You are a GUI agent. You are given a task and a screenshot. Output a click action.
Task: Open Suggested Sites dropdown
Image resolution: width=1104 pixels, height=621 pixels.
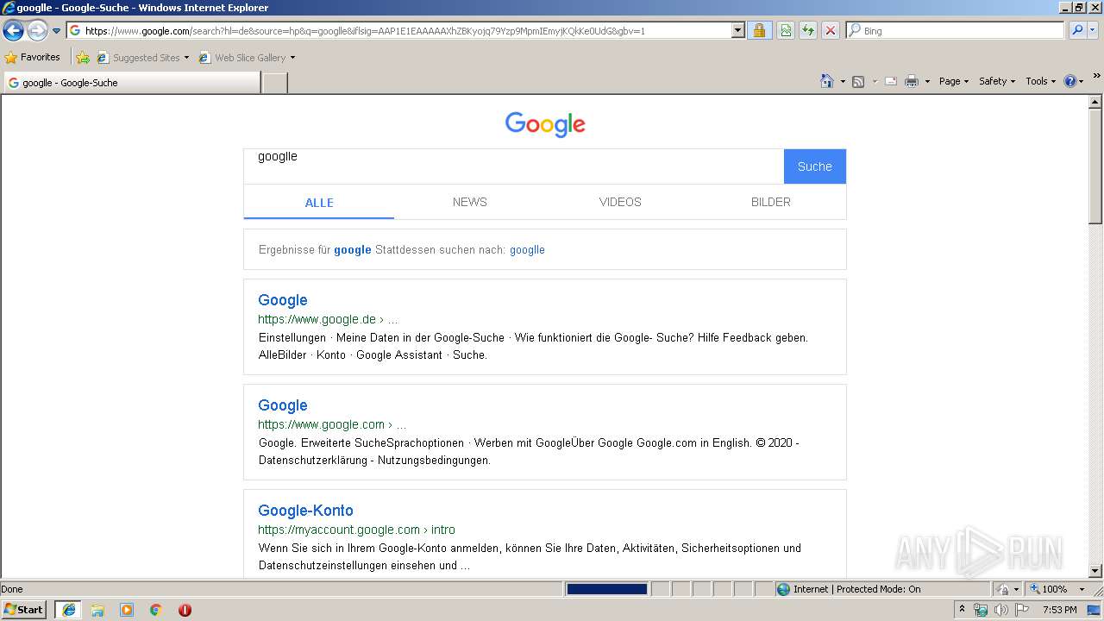coord(143,58)
